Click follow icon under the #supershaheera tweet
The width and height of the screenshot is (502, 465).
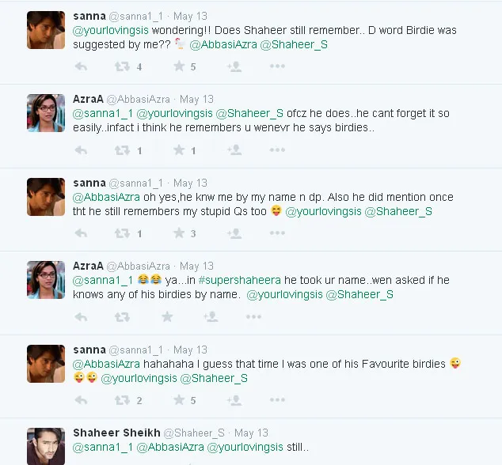[x=210, y=317]
